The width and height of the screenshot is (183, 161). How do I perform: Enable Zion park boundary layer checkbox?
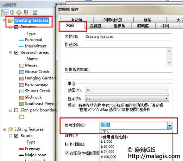tap(16, 110)
